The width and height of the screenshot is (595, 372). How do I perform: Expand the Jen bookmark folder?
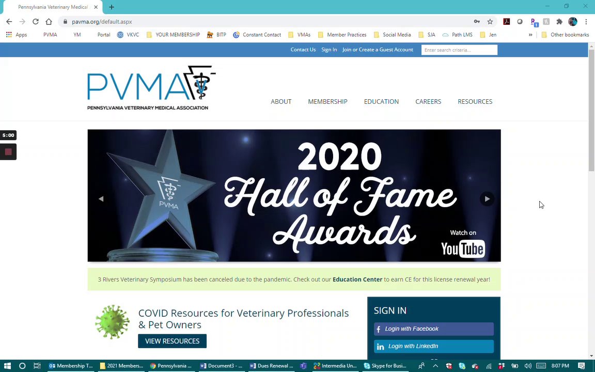[x=488, y=35]
